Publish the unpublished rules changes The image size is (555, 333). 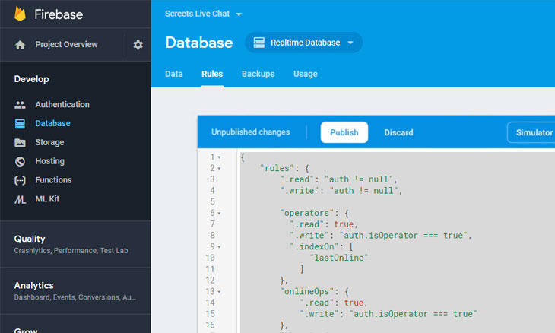[344, 132]
